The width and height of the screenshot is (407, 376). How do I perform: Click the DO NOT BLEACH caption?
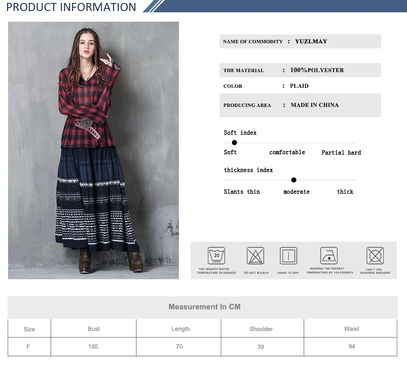coord(256,273)
